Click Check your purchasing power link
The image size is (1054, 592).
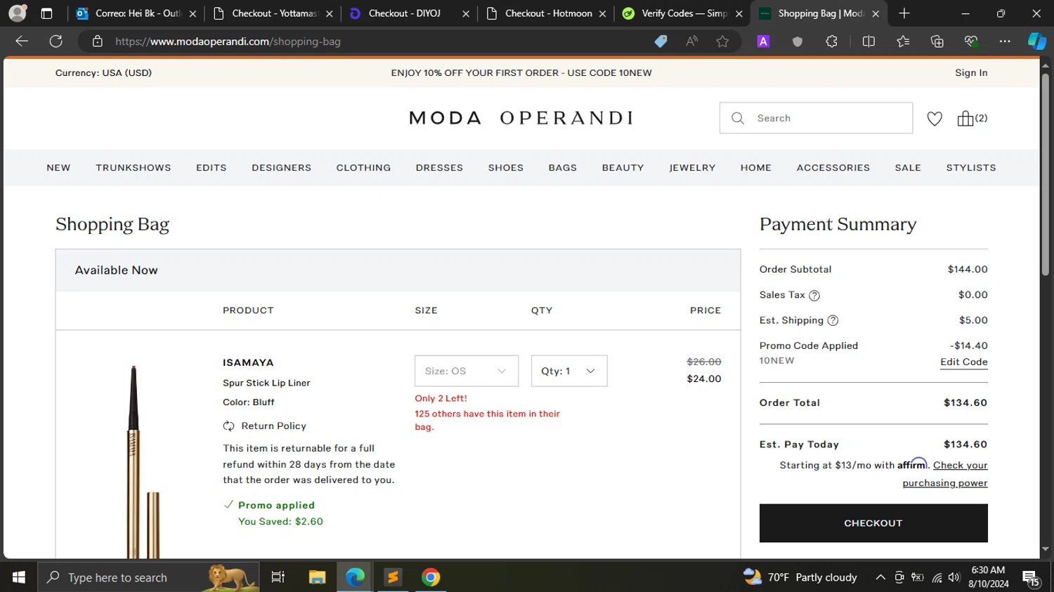945,474
